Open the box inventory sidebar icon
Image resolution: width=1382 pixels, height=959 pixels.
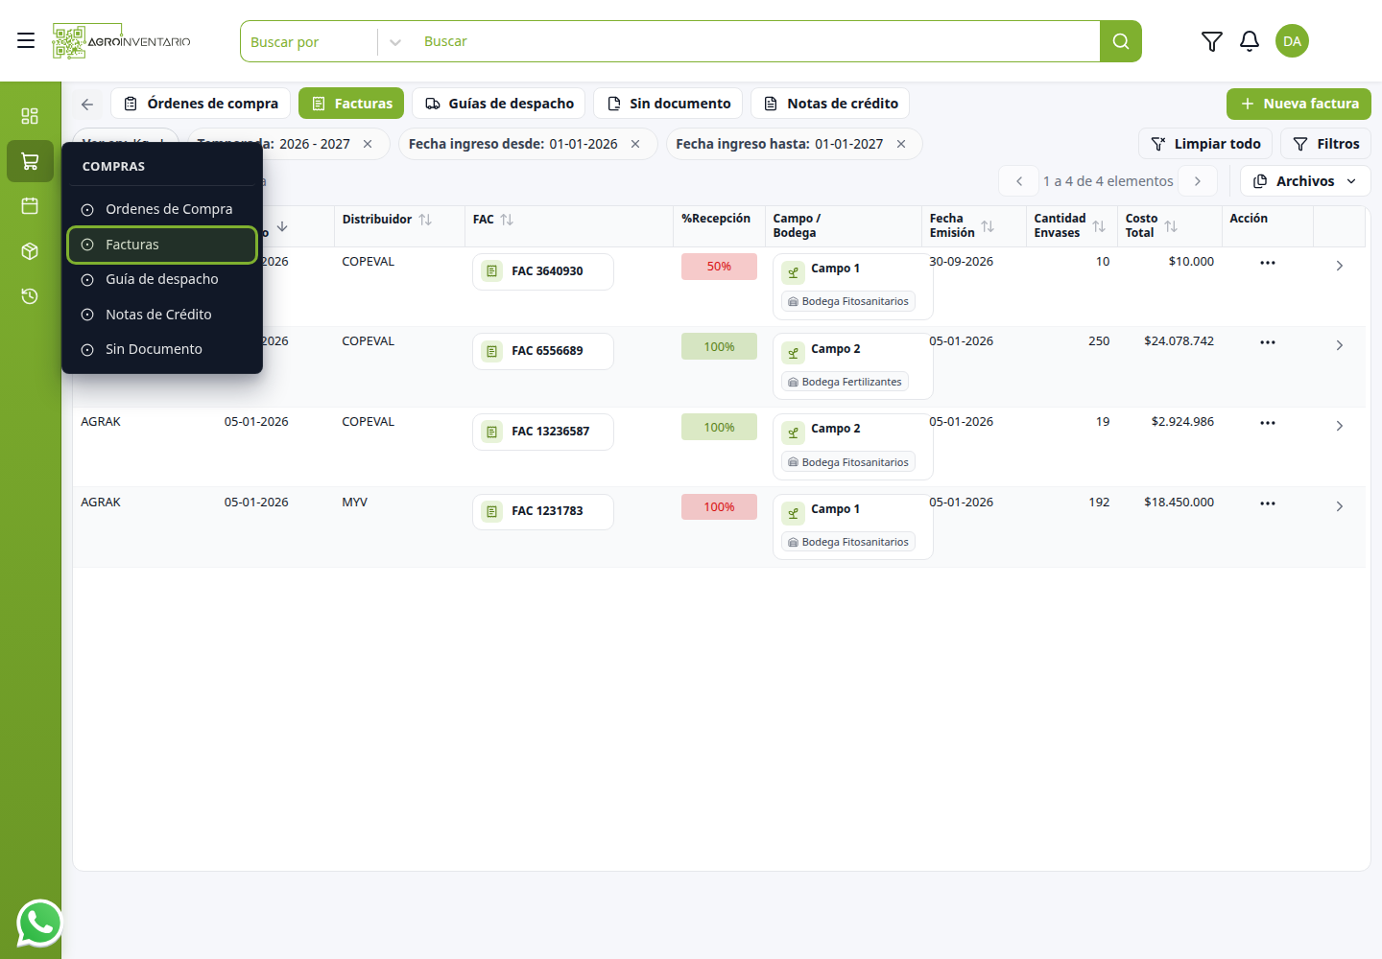click(x=30, y=251)
